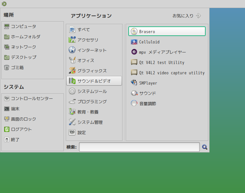Select the 設定 category
245x193 pixels.
pyautogui.click(x=94, y=133)
